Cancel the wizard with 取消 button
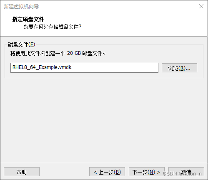This screenshot has height=180, width=208. [x=186, y=172]
